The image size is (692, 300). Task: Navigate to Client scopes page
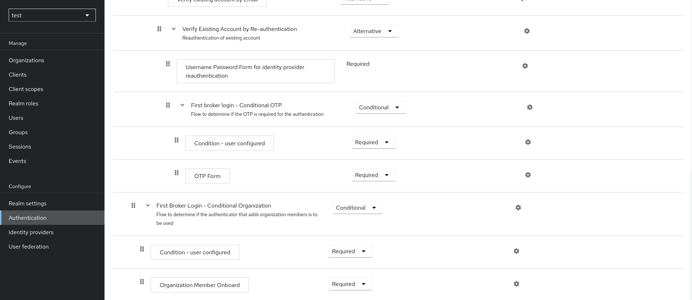26,89
